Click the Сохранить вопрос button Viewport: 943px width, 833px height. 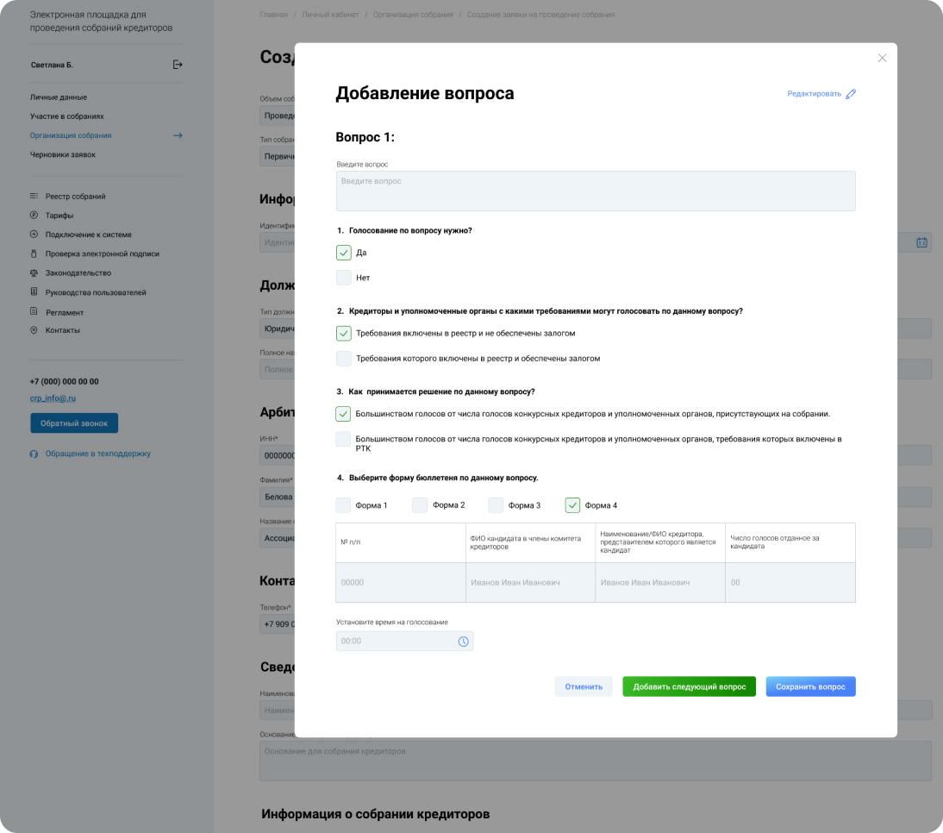point(810,686)
